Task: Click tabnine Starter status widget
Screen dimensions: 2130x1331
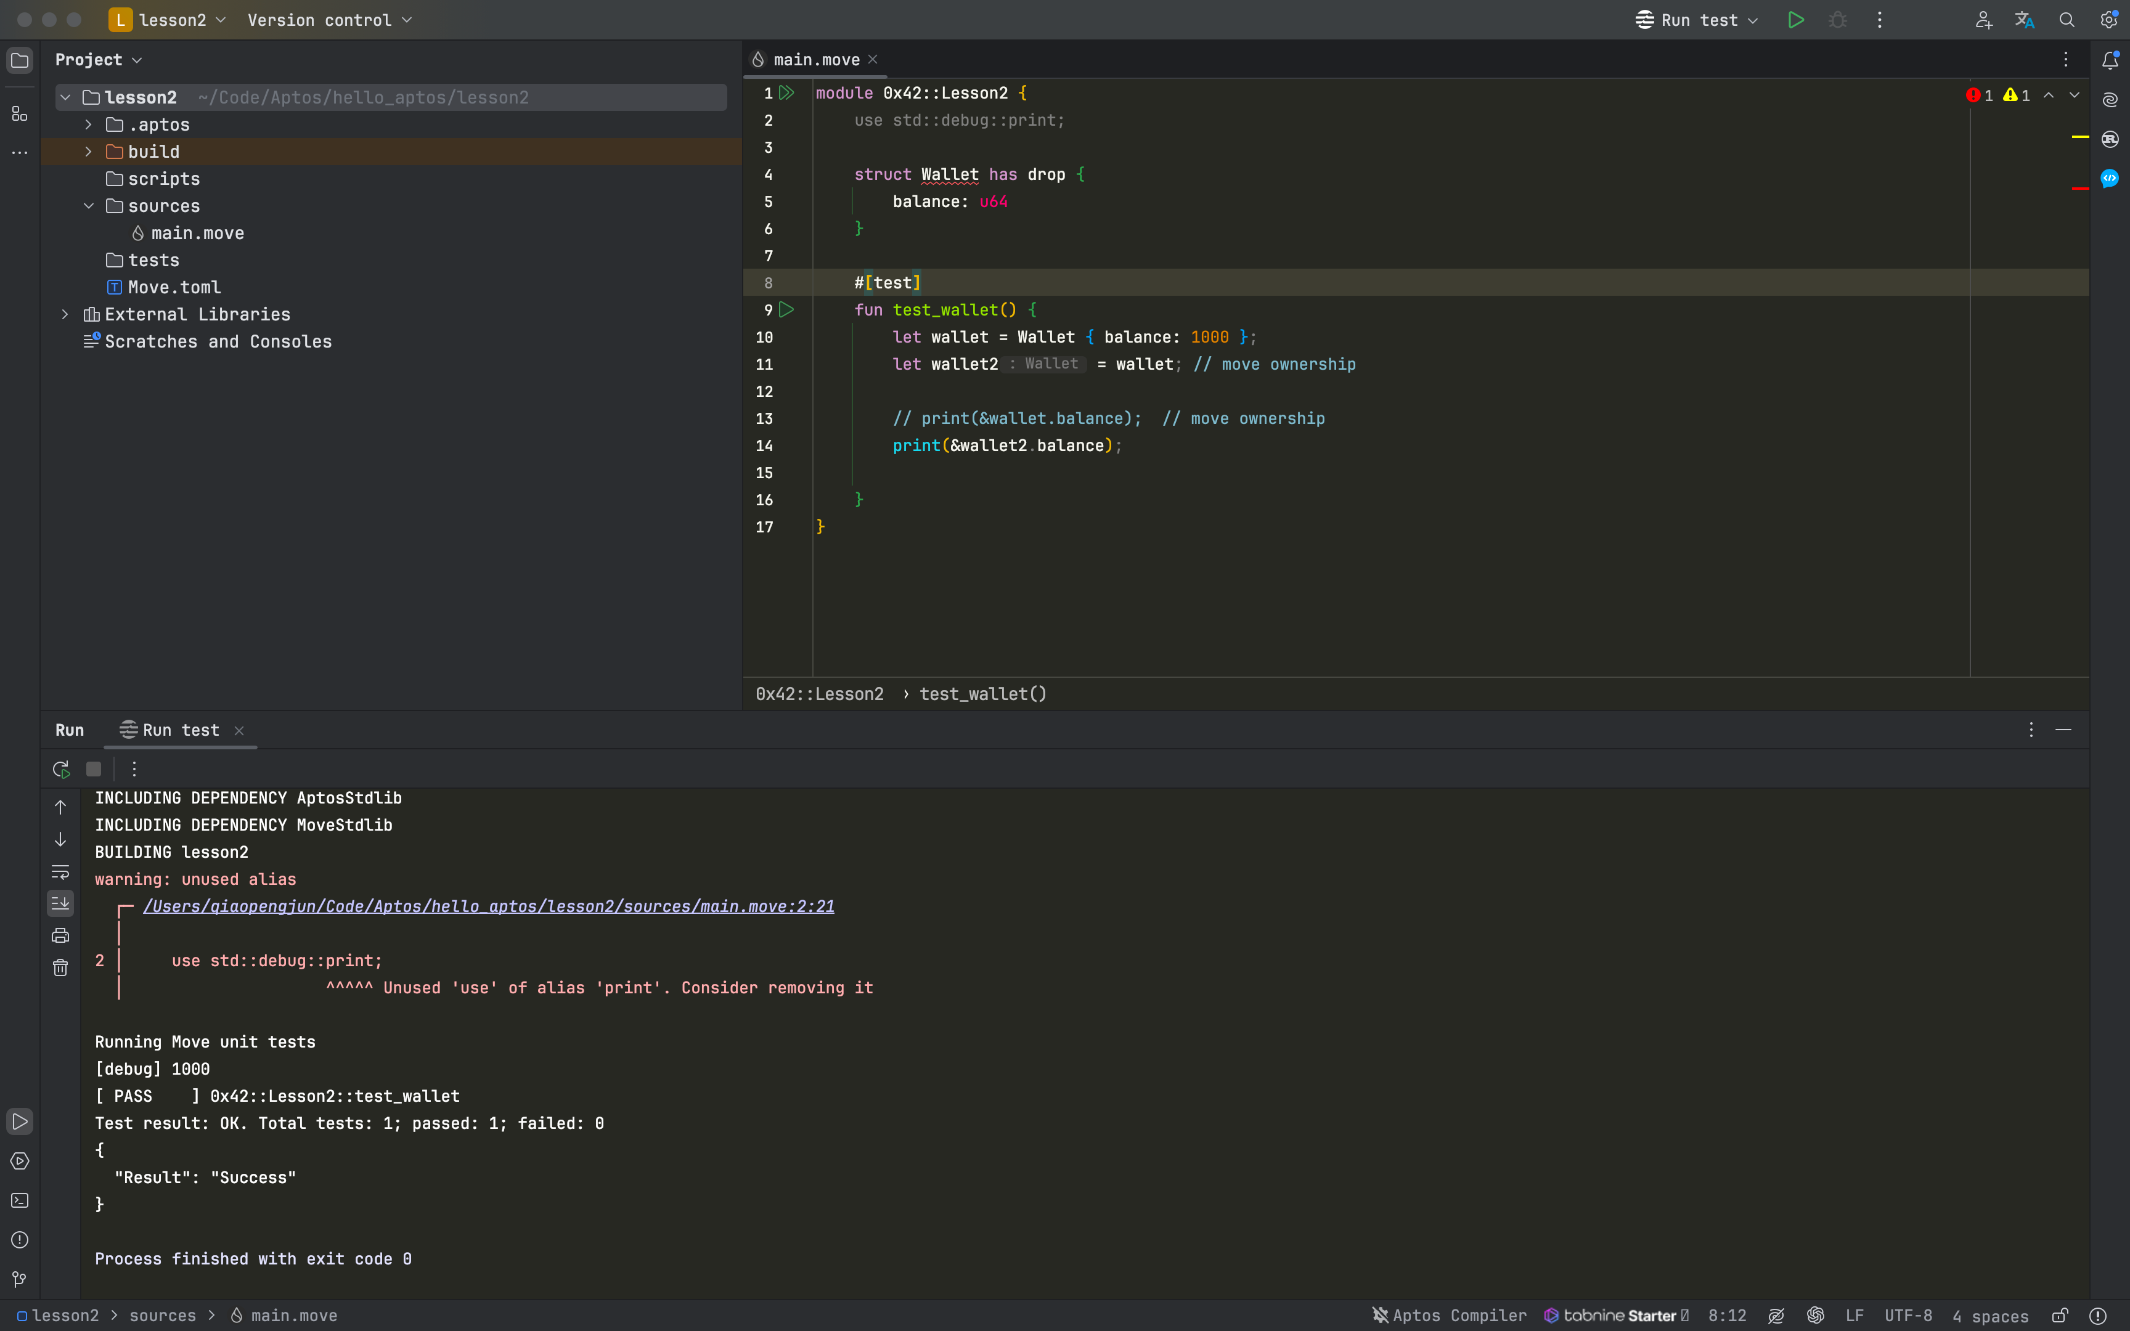Action: [x=1617, y=1315]
